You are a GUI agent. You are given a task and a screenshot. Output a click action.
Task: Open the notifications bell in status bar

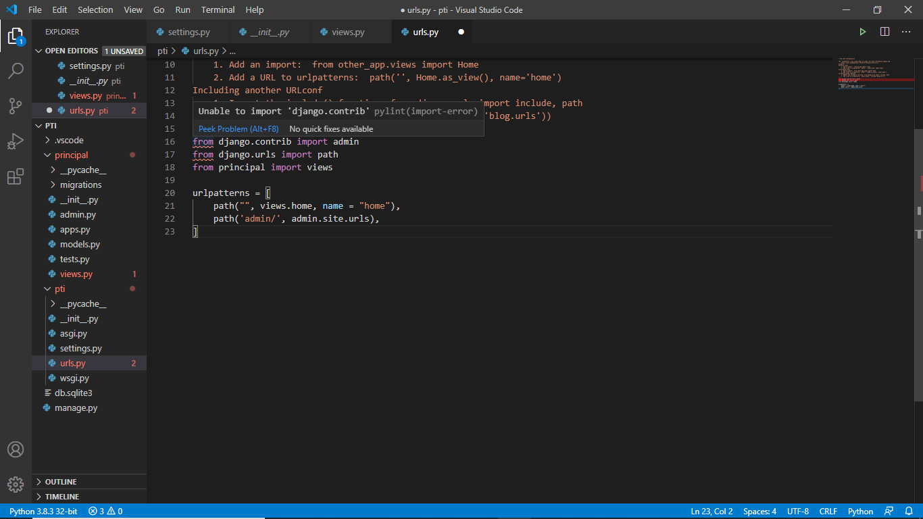(x=910, y=512)
